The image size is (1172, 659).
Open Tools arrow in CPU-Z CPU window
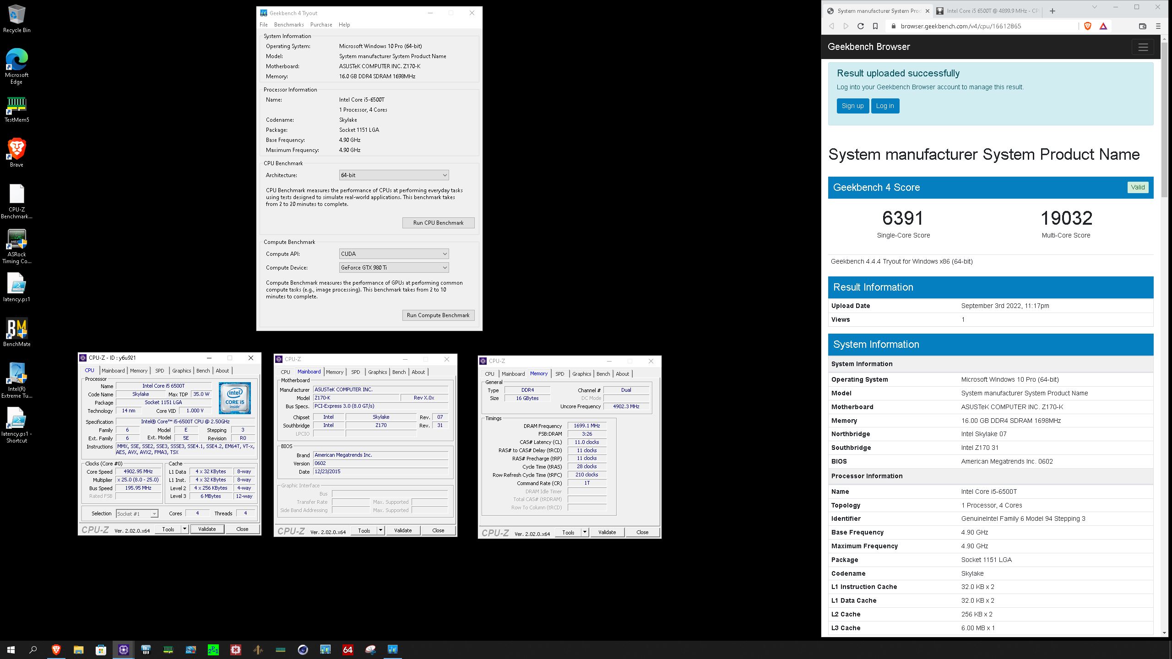(x=184, y=529)
